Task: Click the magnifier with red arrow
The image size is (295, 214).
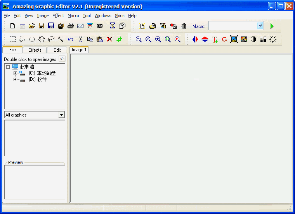Action: click(177, 39)
